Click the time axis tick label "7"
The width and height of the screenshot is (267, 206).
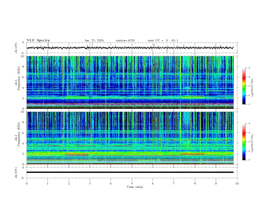pos(174,183)
